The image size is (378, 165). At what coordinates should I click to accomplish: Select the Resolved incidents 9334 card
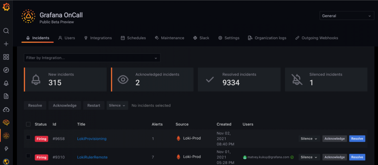coord(239,80)
